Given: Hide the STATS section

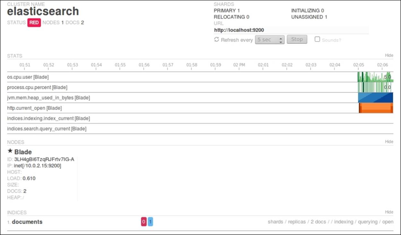Looking at the screenshot, I should (389, 55).
